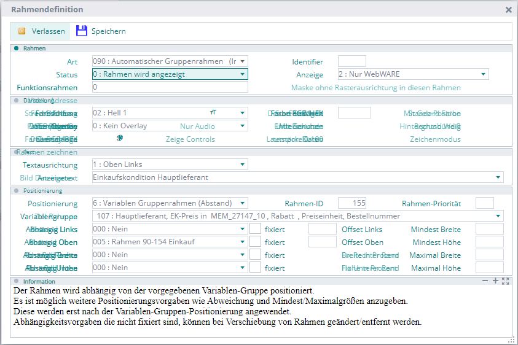Collapse the Rahmen section bullet
The image size is (518, 345).
point(17,48)
